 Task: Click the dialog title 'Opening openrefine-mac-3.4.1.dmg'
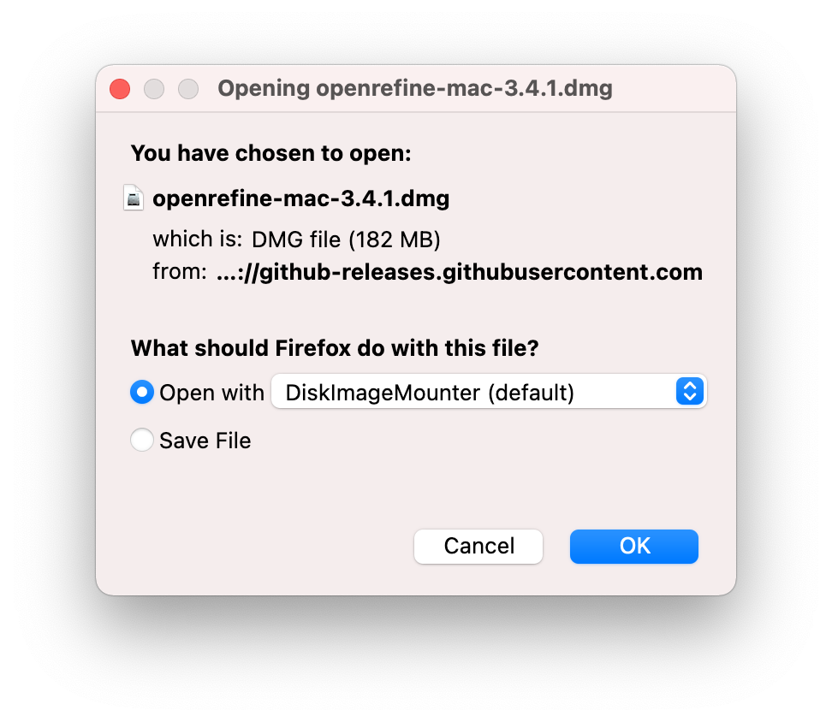416,88
